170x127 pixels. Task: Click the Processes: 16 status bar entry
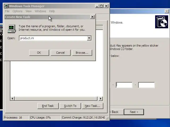[x=16, y=117]
